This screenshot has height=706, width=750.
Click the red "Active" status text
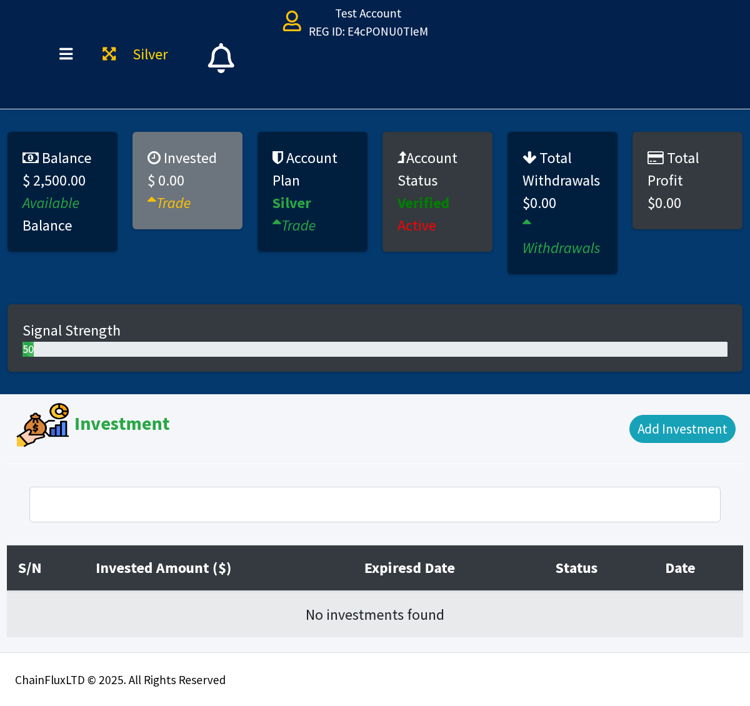click(417, 226)
